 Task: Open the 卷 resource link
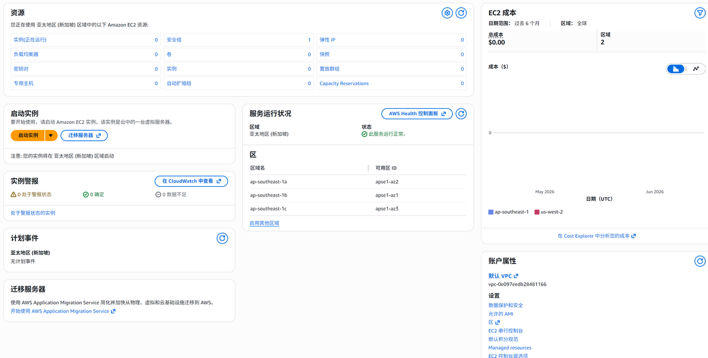(x=169, y=54)
